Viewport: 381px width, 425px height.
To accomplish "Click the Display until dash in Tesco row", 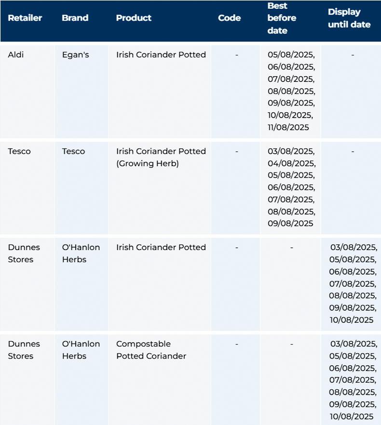I will (x=353, y=151).
